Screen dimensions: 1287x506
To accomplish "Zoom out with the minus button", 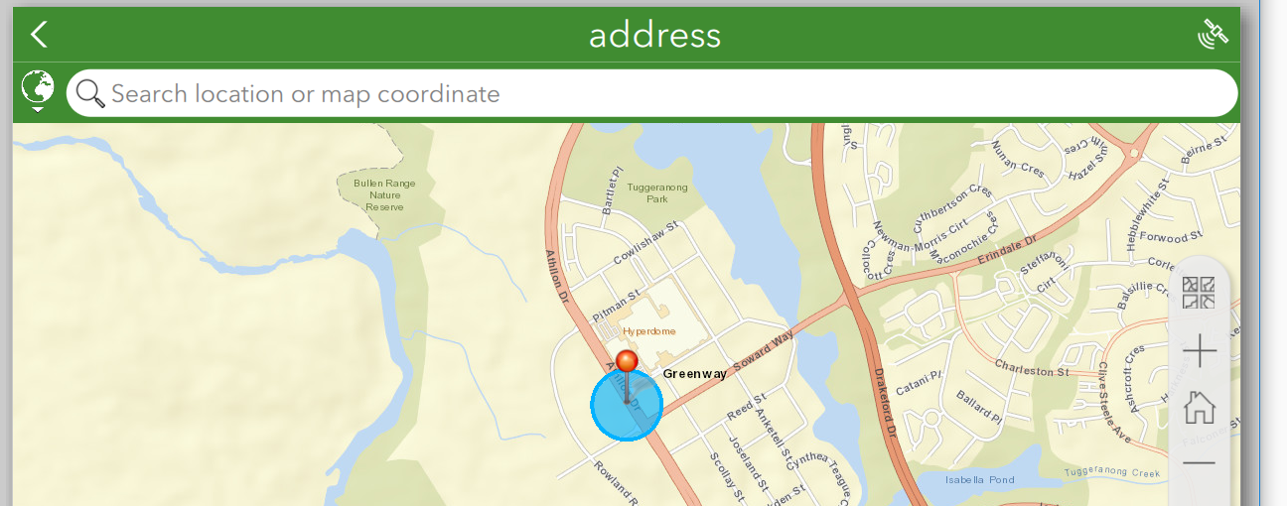I will point(1200,463).
